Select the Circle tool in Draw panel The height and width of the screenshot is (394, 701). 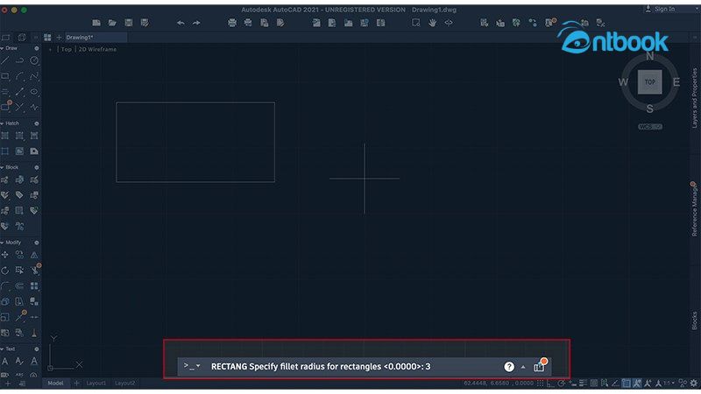coord(34,60)
